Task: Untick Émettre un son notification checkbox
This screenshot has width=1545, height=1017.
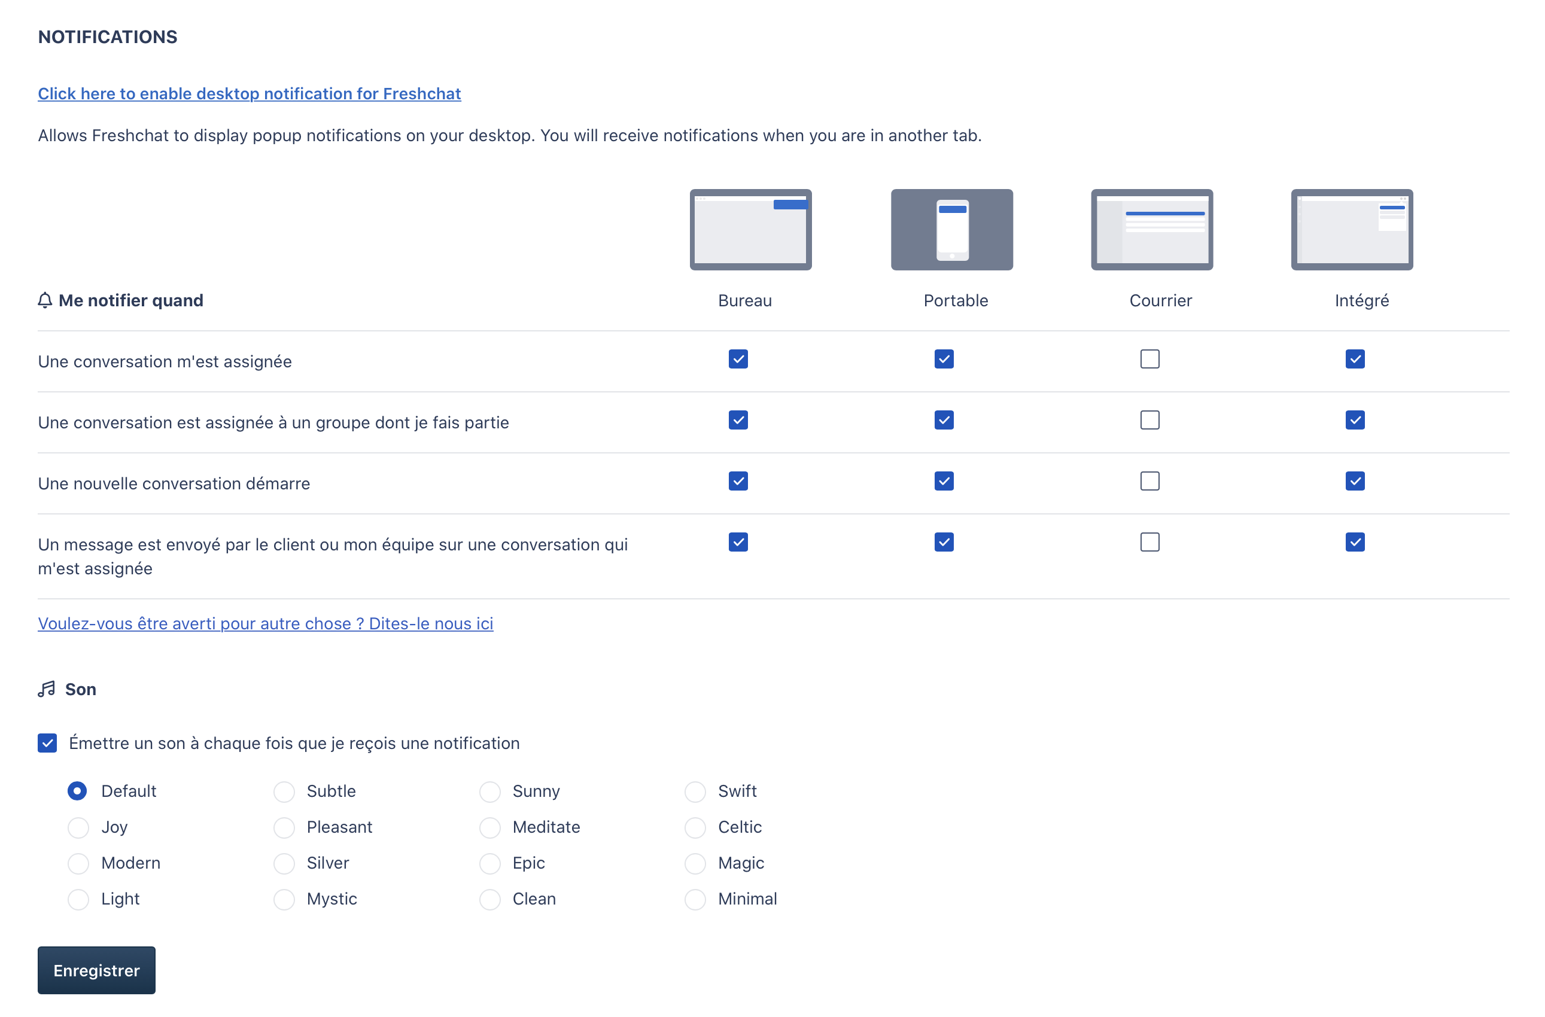Action: (47, 743)
